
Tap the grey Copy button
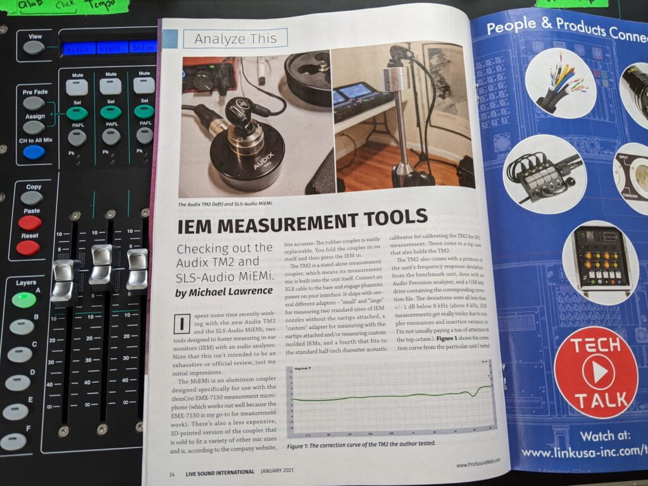pos(32,198)
